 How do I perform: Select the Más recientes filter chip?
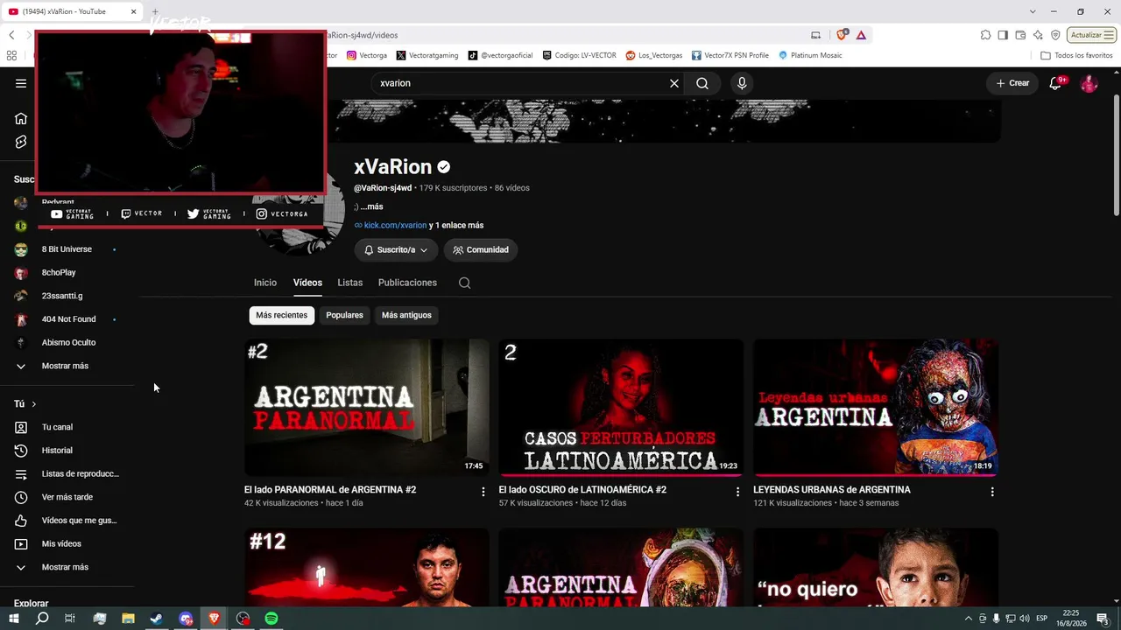click(282, 315)
